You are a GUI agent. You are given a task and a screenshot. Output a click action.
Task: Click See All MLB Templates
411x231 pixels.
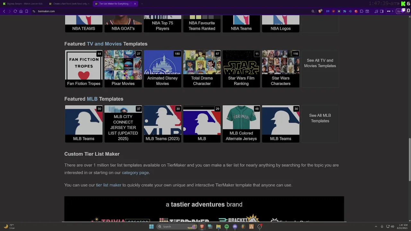pos(320,124)
